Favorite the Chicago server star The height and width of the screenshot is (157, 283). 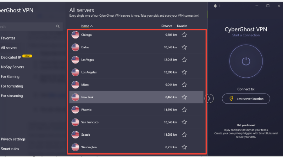[x=184, y=35]
